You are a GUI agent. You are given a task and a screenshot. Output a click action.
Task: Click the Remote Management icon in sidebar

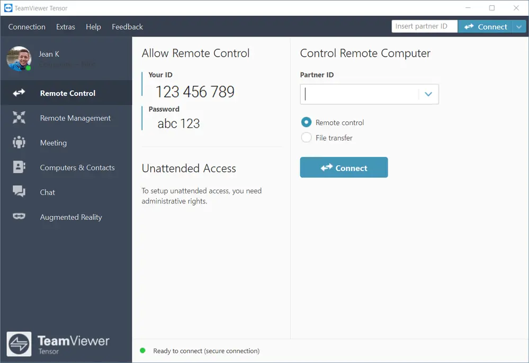click(19, 117)
